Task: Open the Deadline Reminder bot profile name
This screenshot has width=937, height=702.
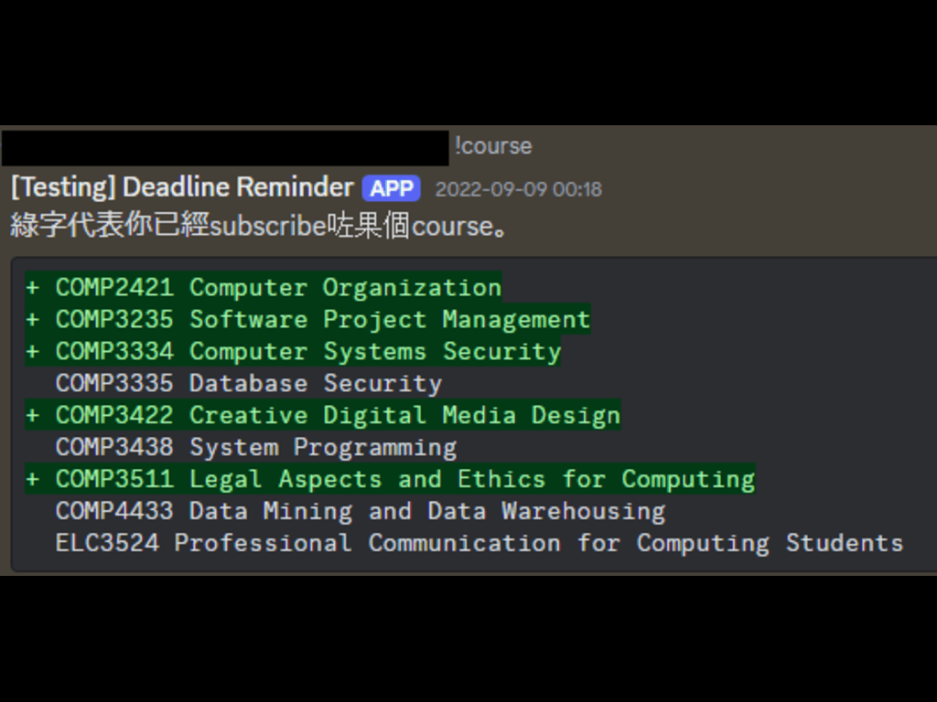Action: 182,187
